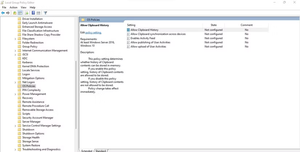The image size is (300, 152).
Task: Expand the Filesystem tree node
Action: [x=15, y=39]
